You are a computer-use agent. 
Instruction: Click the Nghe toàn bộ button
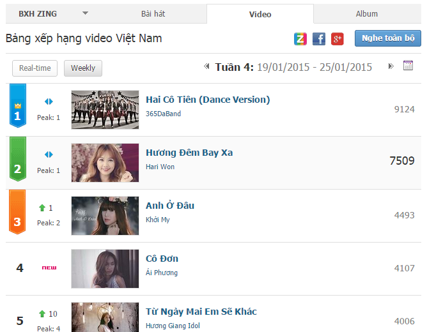tap(388, 38)
